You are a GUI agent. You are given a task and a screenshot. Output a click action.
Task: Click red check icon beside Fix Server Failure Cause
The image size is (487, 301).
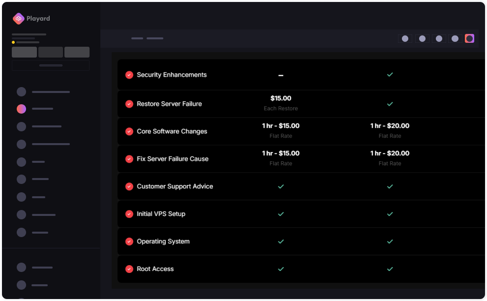point(129,159)
